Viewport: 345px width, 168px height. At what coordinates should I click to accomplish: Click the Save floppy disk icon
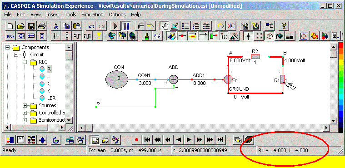[x=31, y=26]
